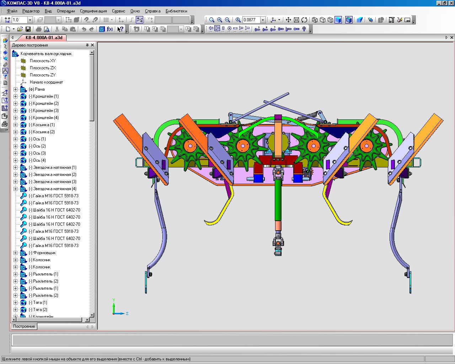Expand the (ф) Рама tree node

tap(15, 89)
